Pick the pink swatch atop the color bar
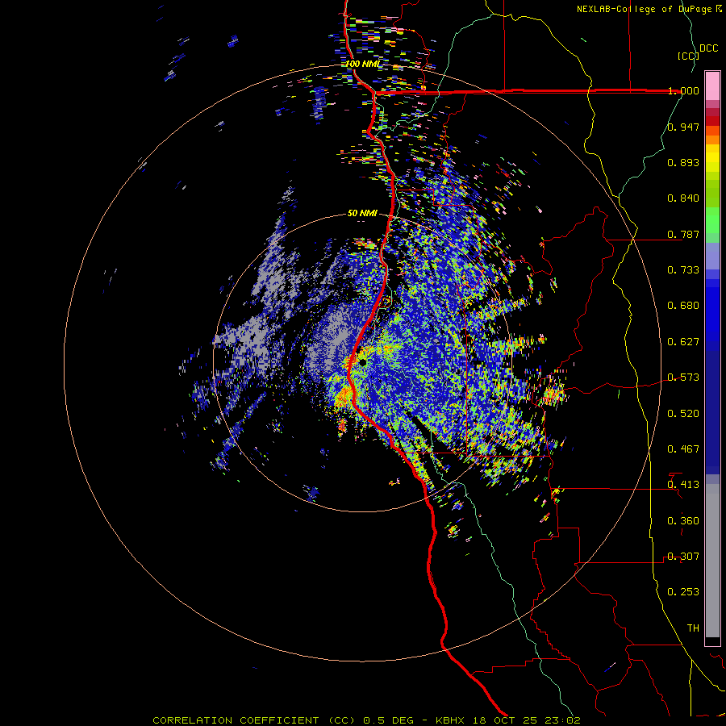726x726 pixels. point(712,86)
